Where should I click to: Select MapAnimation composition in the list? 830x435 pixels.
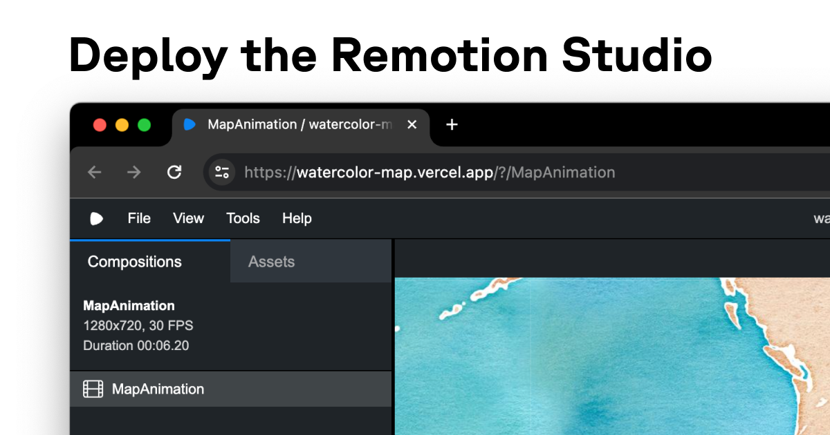tap(158, 389)
